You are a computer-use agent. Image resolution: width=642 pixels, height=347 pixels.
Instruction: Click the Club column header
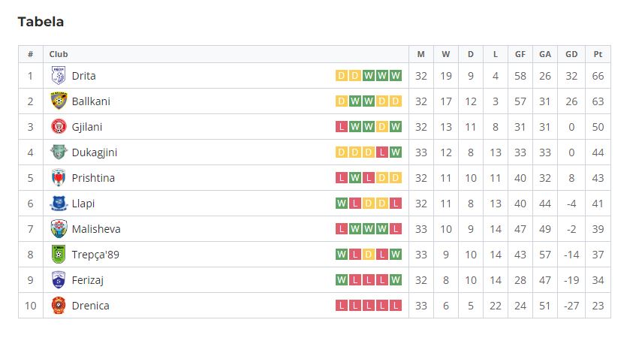click(x=59, y=54)
